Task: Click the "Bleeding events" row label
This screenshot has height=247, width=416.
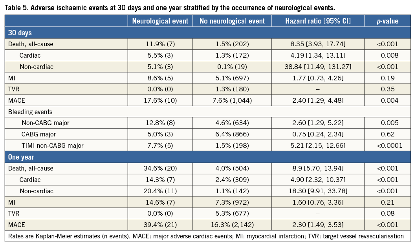Action: 31,112
